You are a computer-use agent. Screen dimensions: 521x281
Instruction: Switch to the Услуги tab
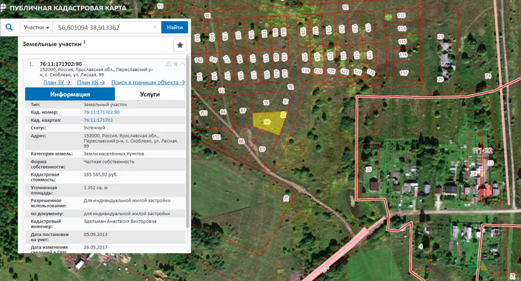point(150,94)
